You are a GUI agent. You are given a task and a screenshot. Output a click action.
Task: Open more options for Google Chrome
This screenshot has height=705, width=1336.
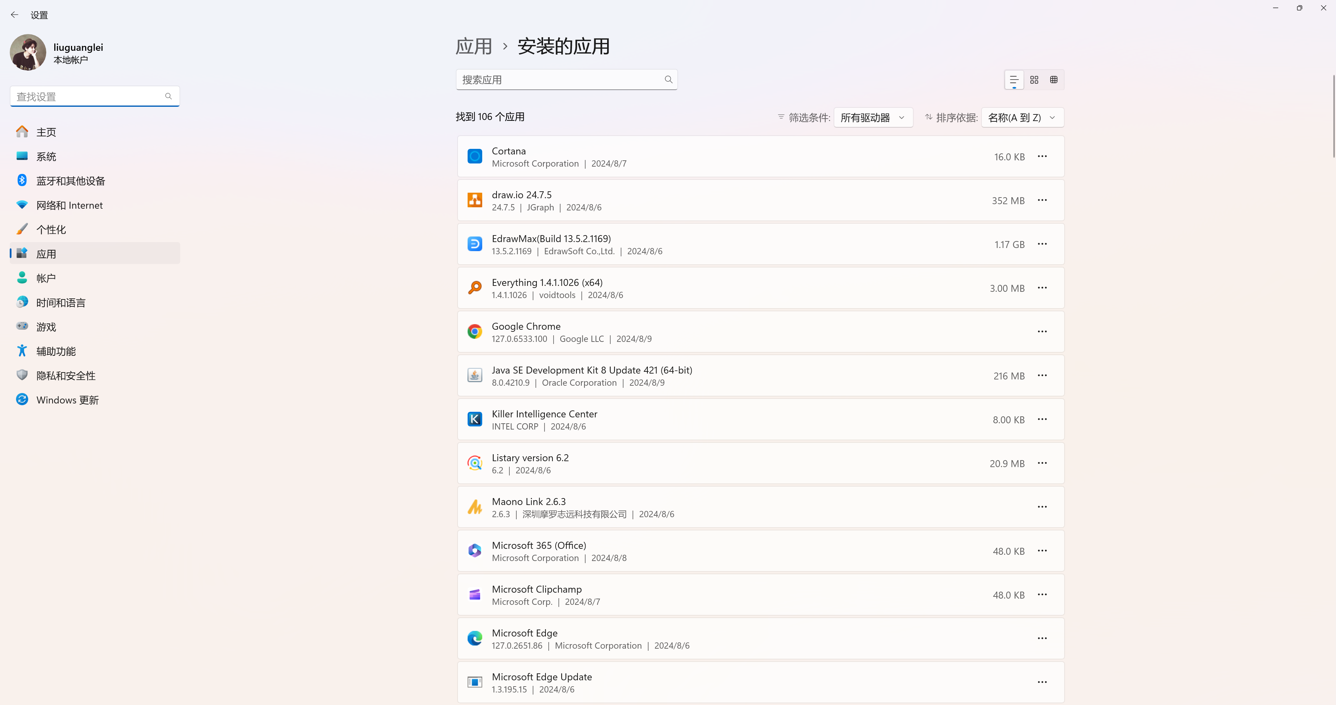pyautogui.click(x=1042, y=332)
